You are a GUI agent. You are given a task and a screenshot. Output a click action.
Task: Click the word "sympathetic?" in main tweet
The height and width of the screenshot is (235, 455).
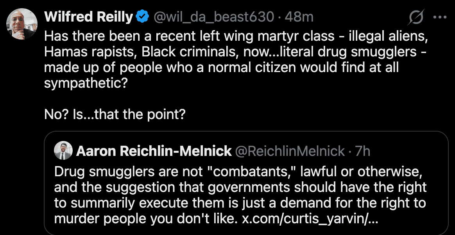point(86,84)
